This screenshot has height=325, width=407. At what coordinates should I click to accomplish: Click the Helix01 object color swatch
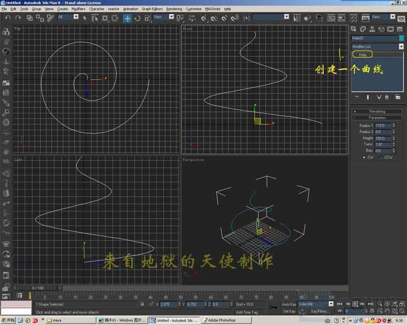coord(401,38)
